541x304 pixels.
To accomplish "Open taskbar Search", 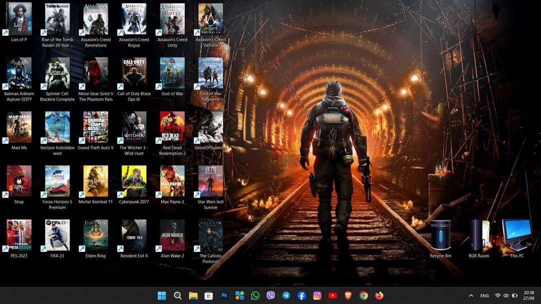I will coord(178,295).
